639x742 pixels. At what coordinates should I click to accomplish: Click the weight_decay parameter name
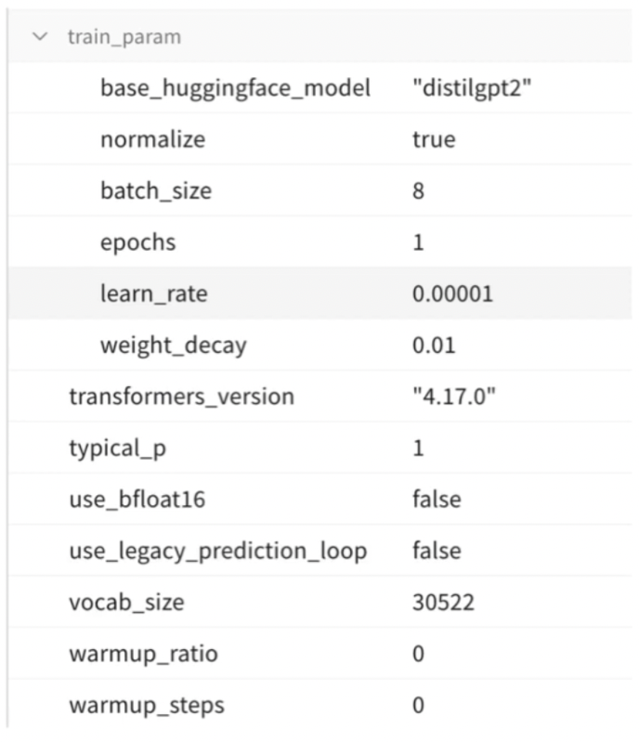tap(174, 345)
